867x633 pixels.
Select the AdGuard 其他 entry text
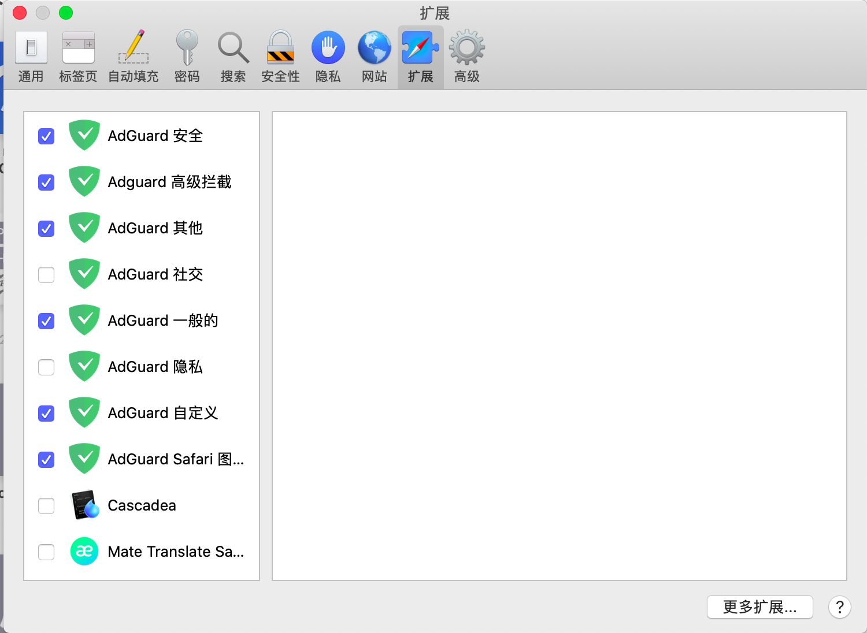tap(155, 228)
